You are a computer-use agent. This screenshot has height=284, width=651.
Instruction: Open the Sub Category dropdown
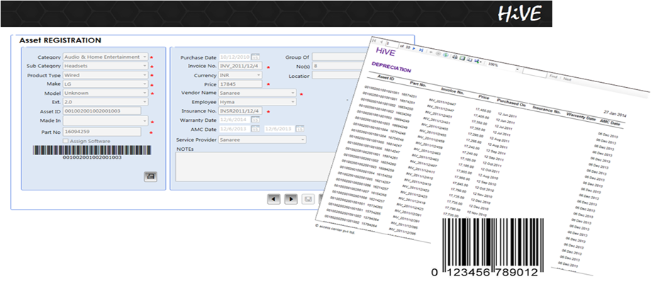145,66
